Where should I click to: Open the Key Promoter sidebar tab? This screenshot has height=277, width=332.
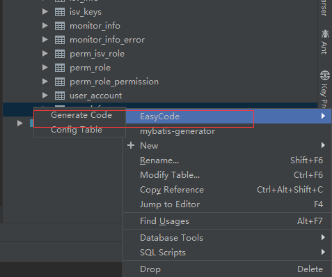pyautogui.click(x=325, y=89)
